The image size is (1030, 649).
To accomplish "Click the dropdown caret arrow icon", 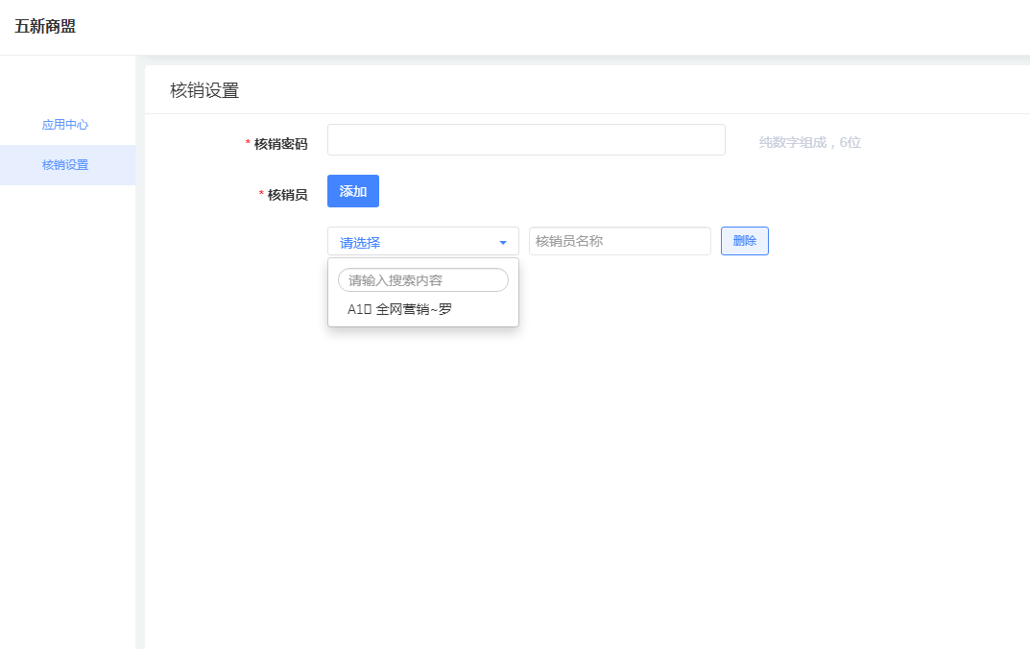I will [502, 242].
